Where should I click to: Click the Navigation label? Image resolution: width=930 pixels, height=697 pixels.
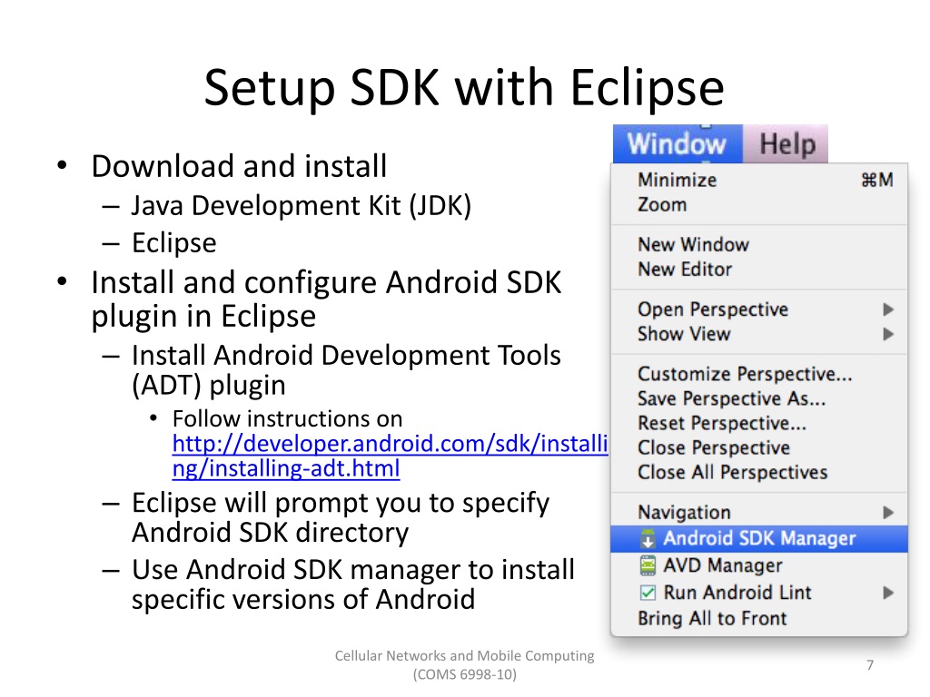[x=684, y=513]
